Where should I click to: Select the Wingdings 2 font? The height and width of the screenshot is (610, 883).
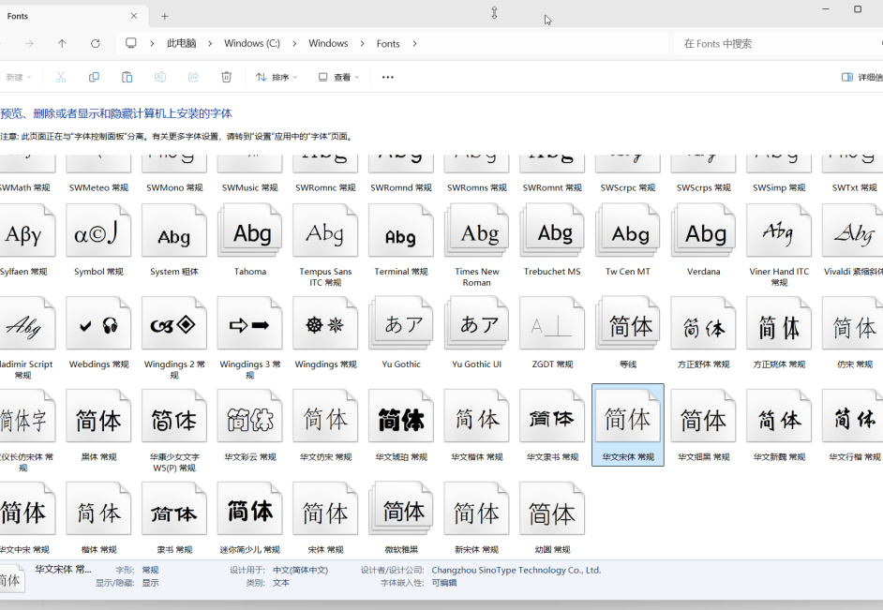coord(174,339)
